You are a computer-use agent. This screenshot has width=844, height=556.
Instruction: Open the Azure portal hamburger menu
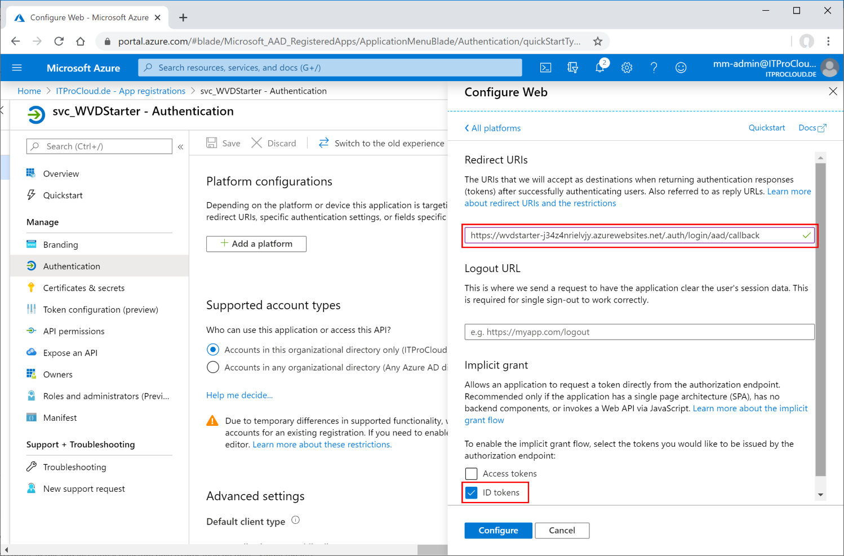click(x=17, y=68)
